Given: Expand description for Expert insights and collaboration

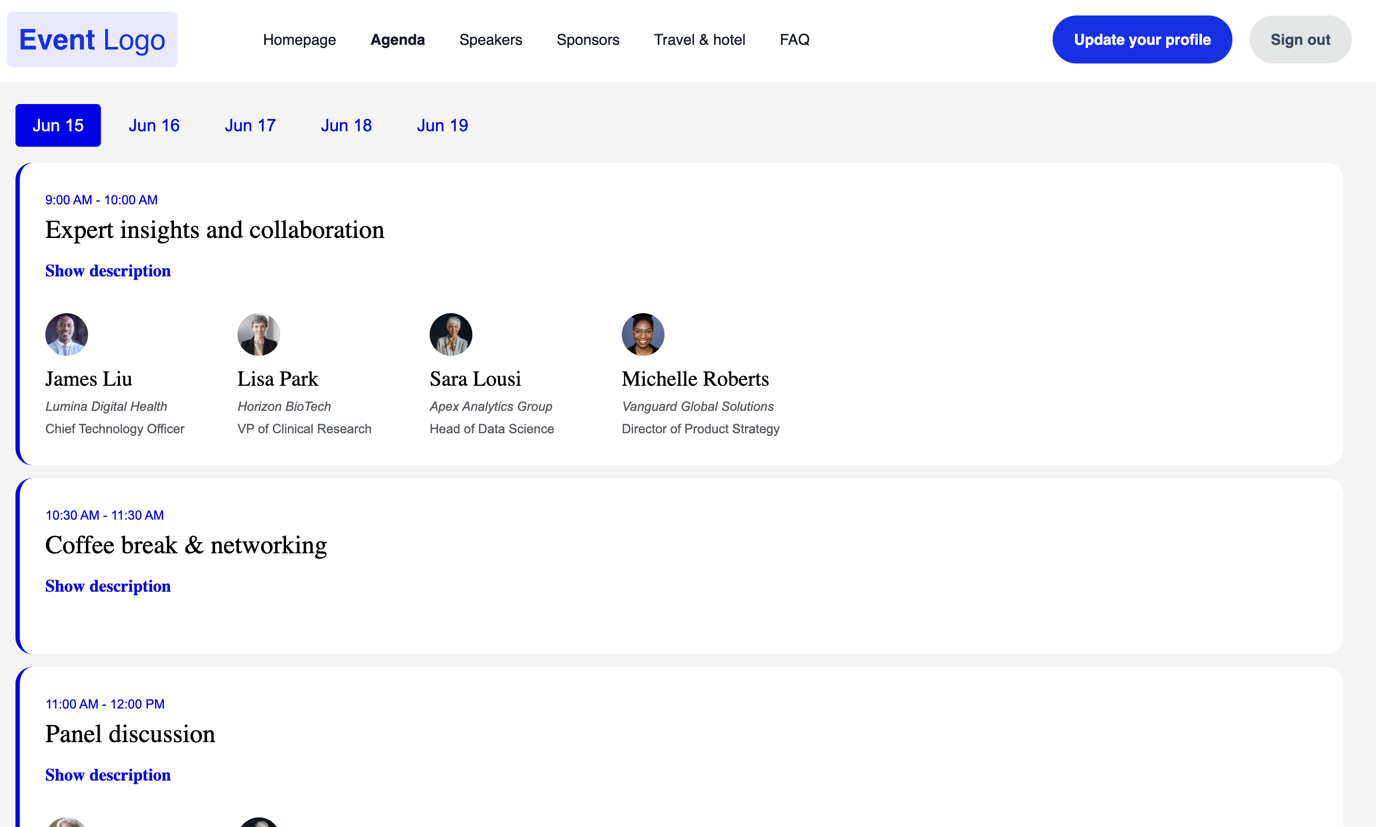Looking at the screenshot, I should click(x=108, y=271).
